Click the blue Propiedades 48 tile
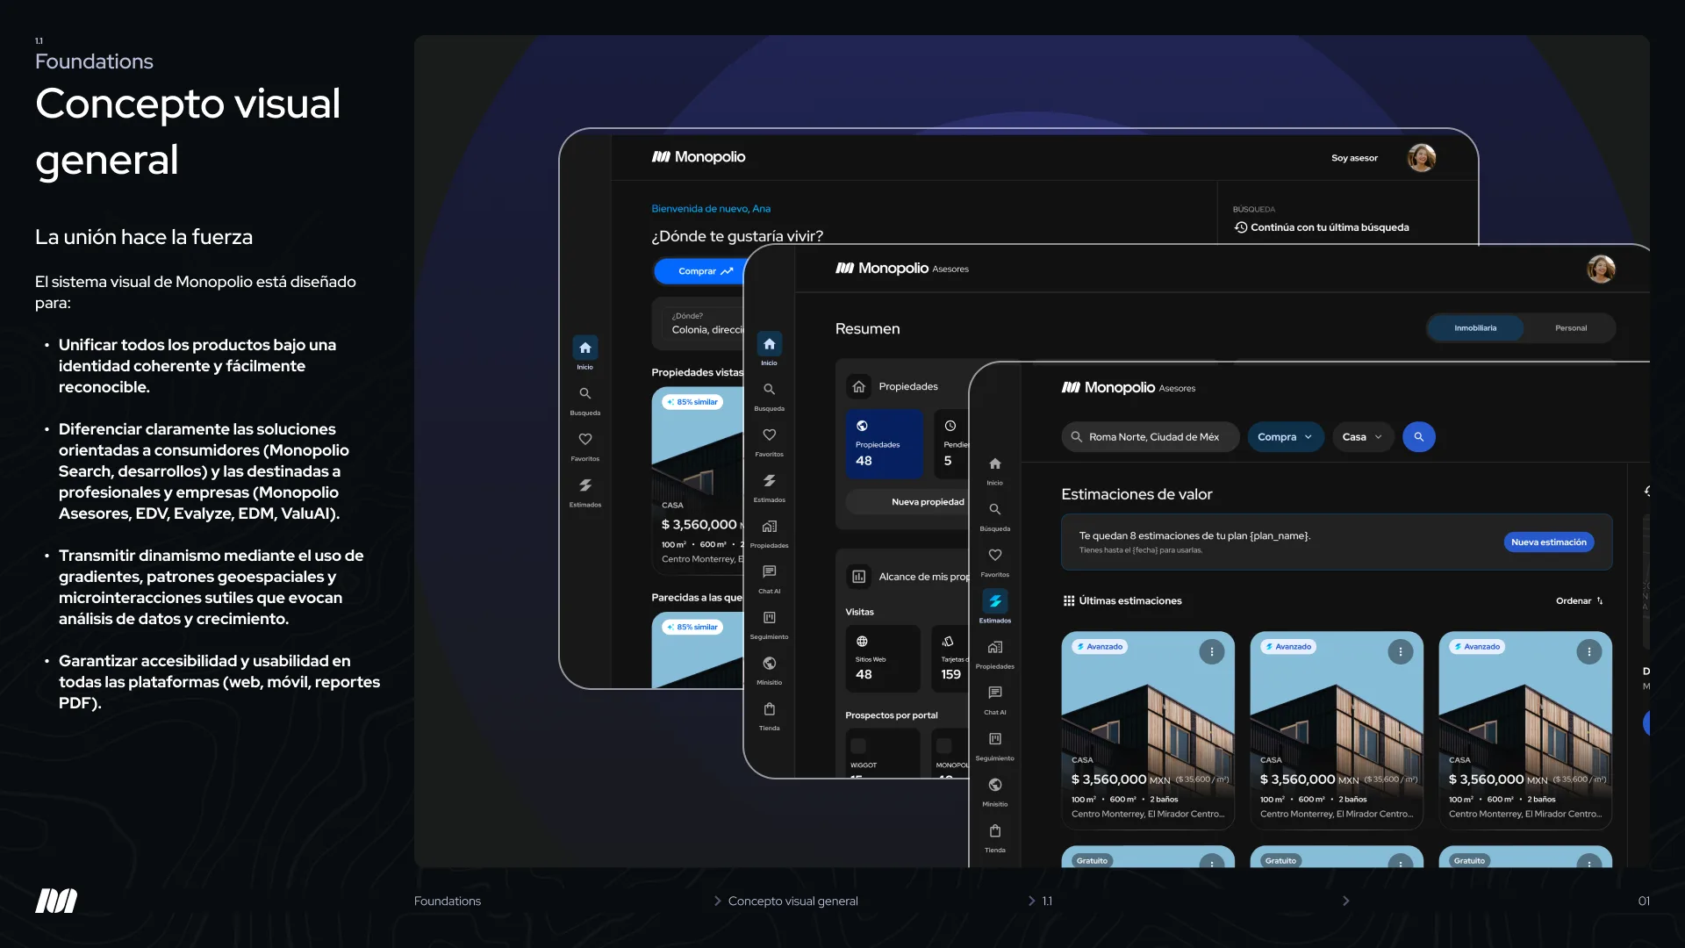This screenshot has width=1685, height=948. coord(885,444)
